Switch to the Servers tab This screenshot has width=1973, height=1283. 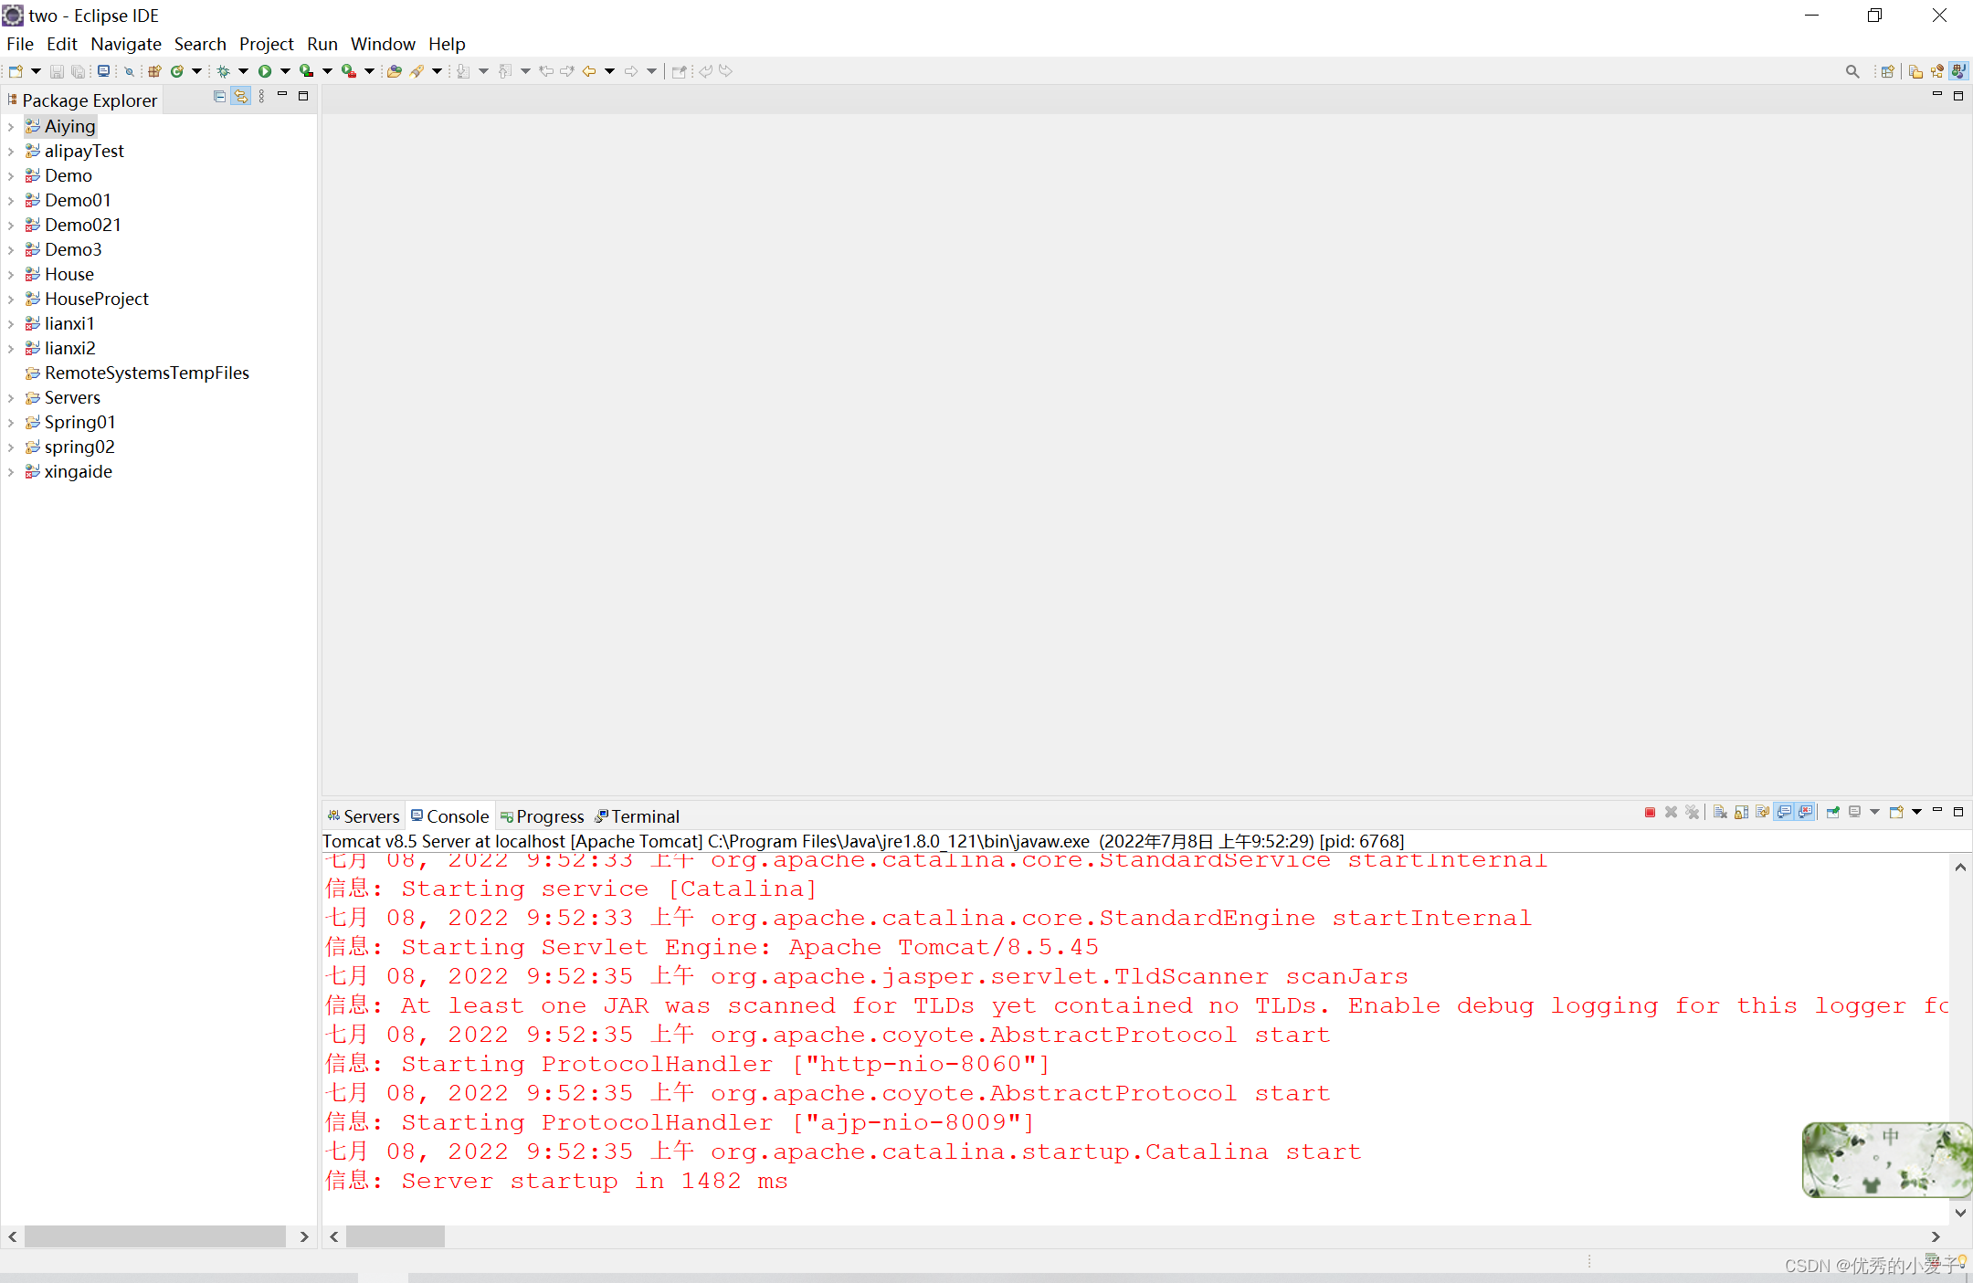click(364, 816)
